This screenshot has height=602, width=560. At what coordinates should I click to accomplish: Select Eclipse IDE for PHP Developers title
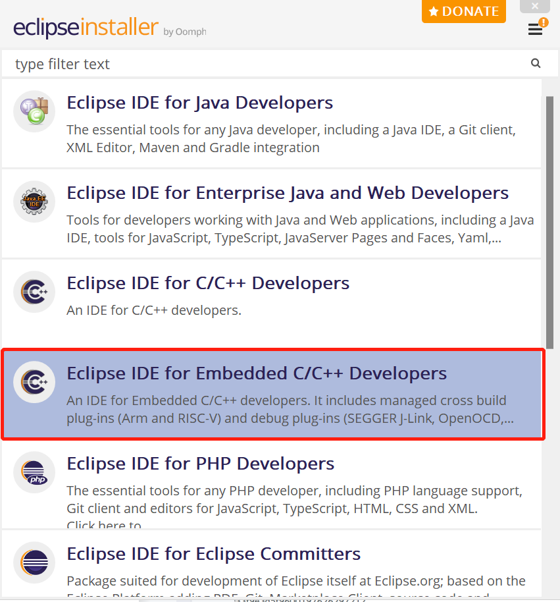[201, 464]
